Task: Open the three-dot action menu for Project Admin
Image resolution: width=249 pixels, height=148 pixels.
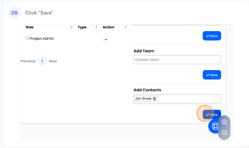Action: click(x=106, y=39)
